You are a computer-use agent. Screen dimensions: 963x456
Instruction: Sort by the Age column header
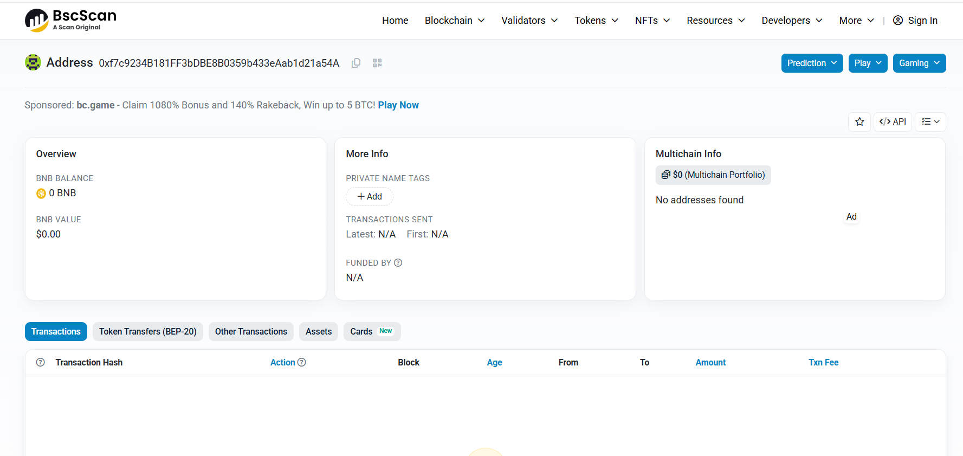(494, 363)
